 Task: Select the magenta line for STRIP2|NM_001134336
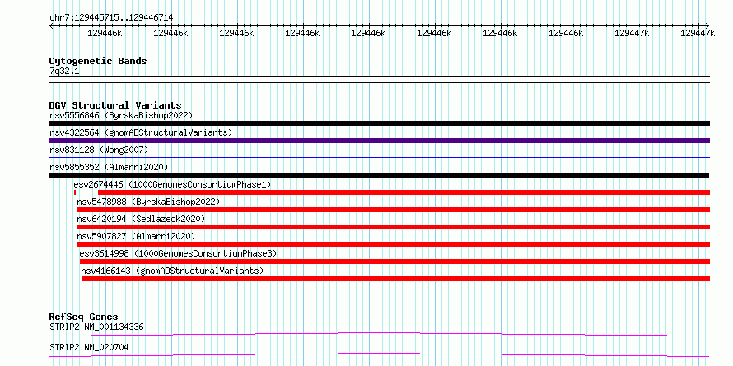pos(379,334)
